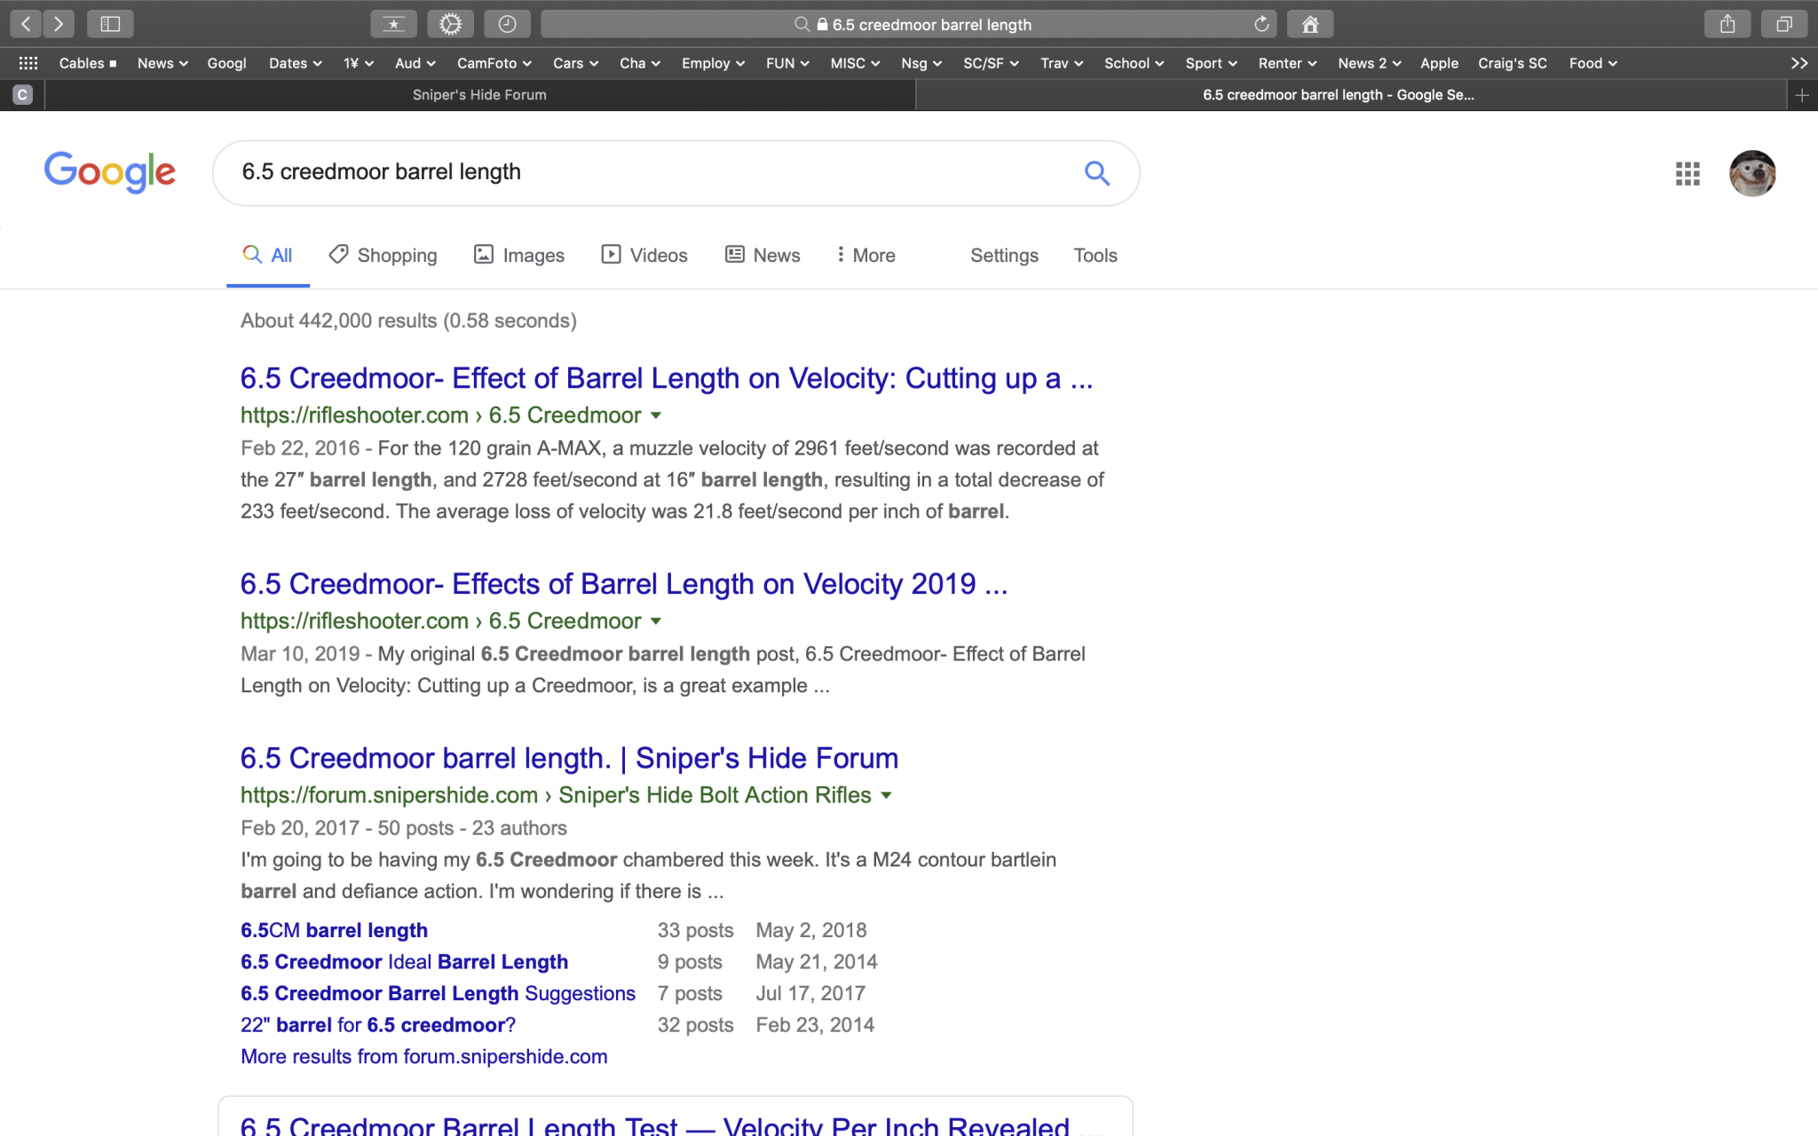Open the Barrel Length Suggestions sitelink
The image size is (1818, 1136).
tap(438, 993)
